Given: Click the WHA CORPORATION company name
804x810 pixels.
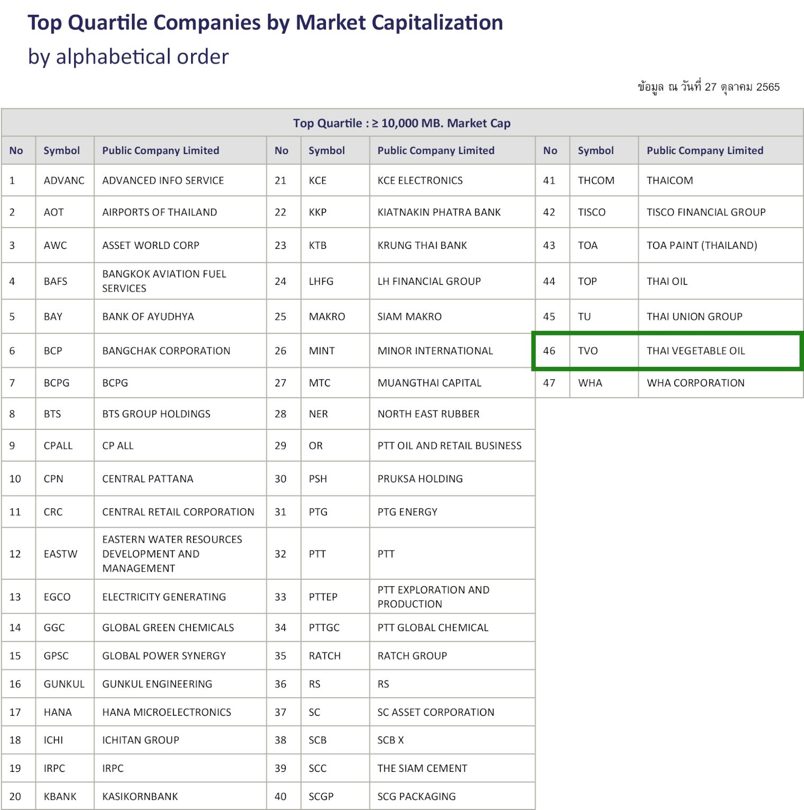Looking at the screenshot, I should click(695, 383).
